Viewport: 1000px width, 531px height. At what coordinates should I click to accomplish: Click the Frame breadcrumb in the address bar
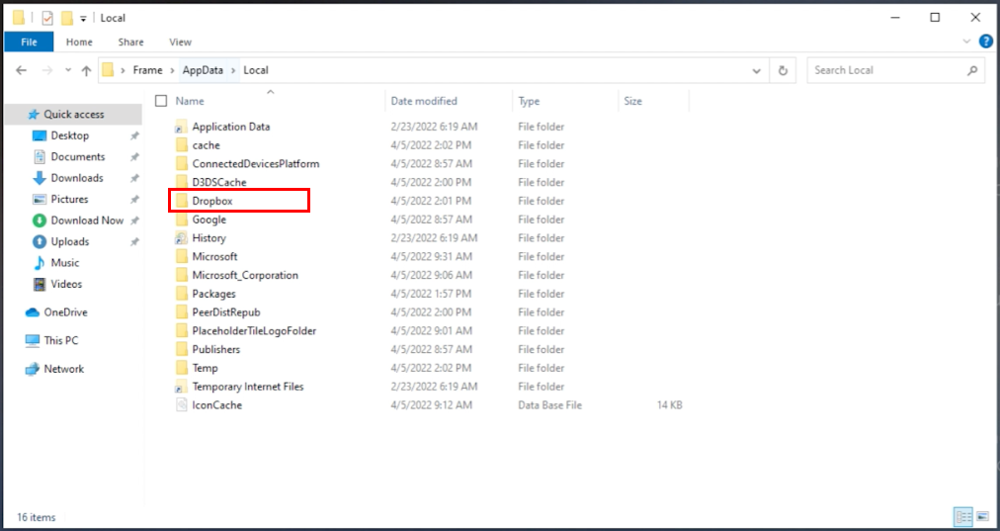(x=147, y=70)
